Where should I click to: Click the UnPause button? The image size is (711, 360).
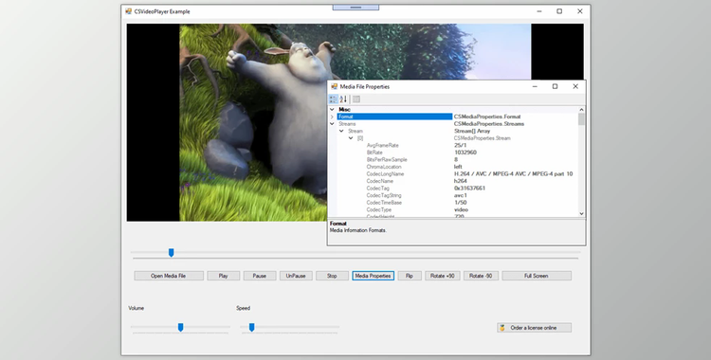tap(296, 276)
